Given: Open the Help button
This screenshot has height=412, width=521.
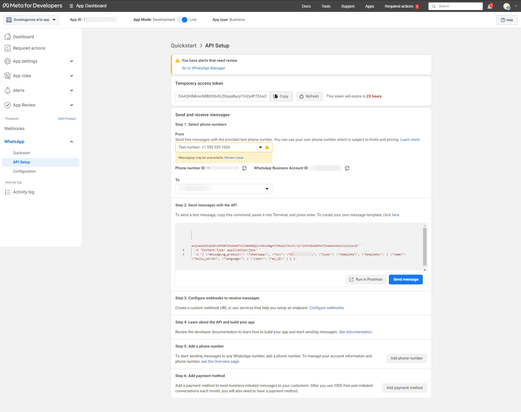Looking at the screenshot, I should coord(507,20).
